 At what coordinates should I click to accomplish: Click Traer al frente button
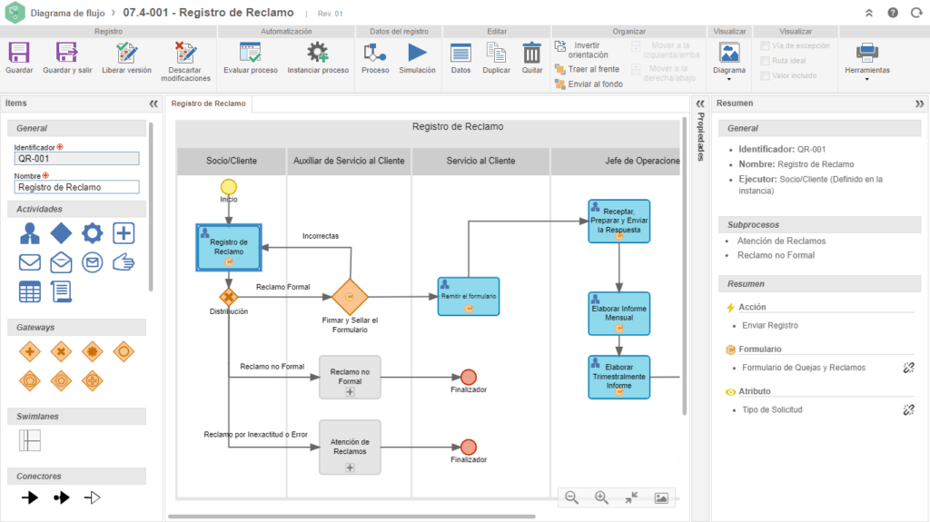click(x=588, y=69)
